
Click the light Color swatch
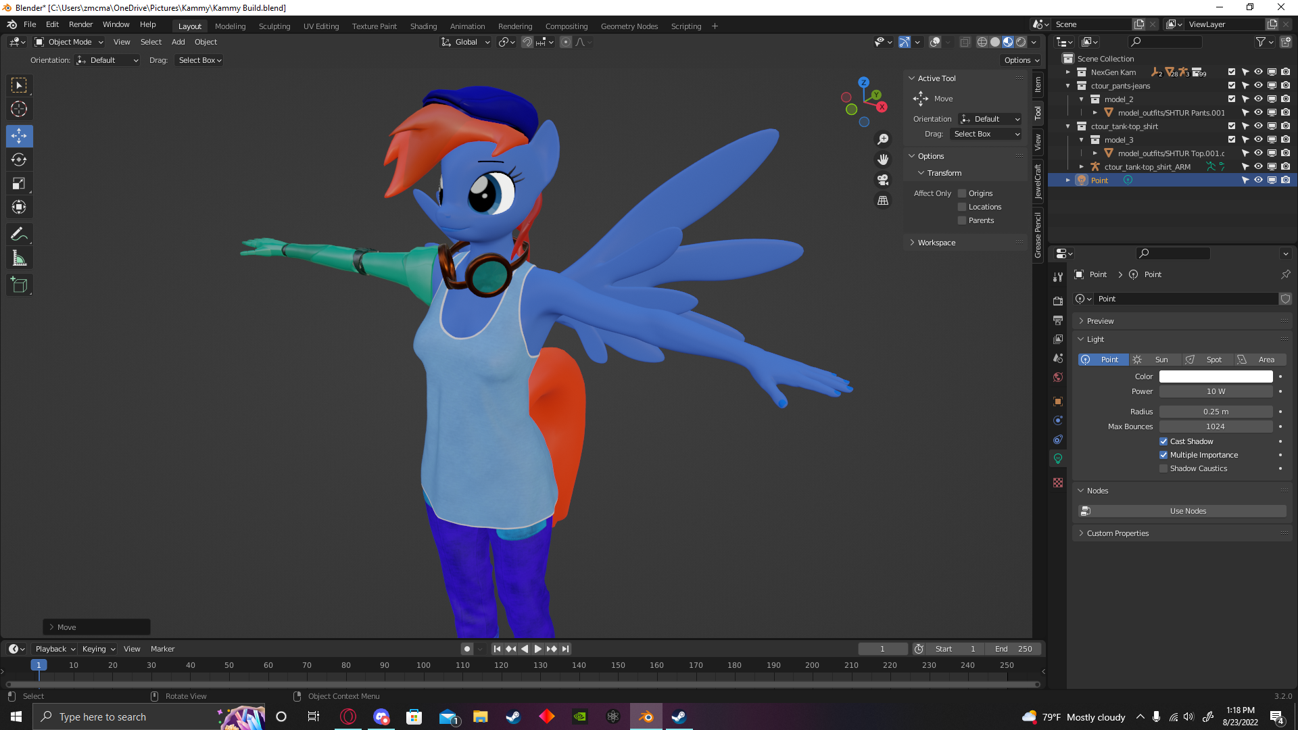tap(1216, 376)
